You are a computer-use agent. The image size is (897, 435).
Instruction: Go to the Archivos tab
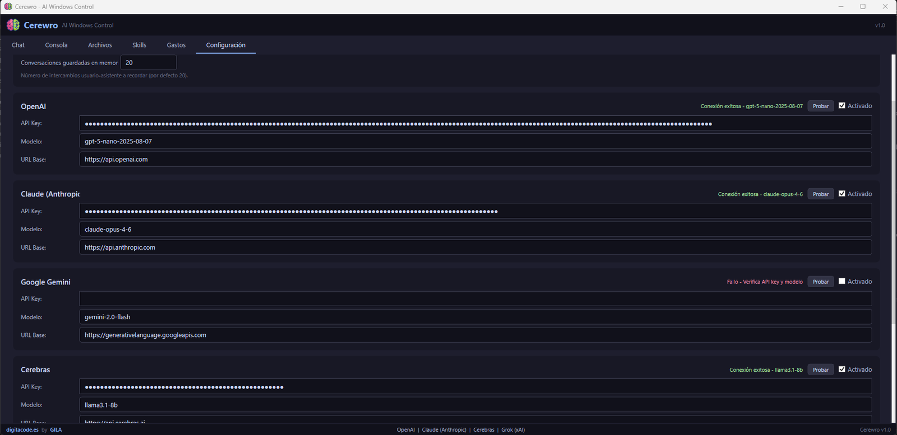pyautogui.click(x=100, y=45)
